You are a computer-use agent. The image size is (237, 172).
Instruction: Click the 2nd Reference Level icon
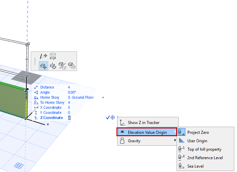pyautogui.click(x=181, y=157)
